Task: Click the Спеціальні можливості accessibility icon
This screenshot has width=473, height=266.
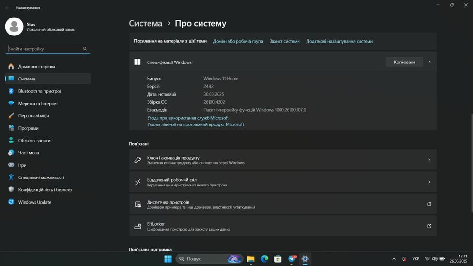Action: click(x=11, y=177)
